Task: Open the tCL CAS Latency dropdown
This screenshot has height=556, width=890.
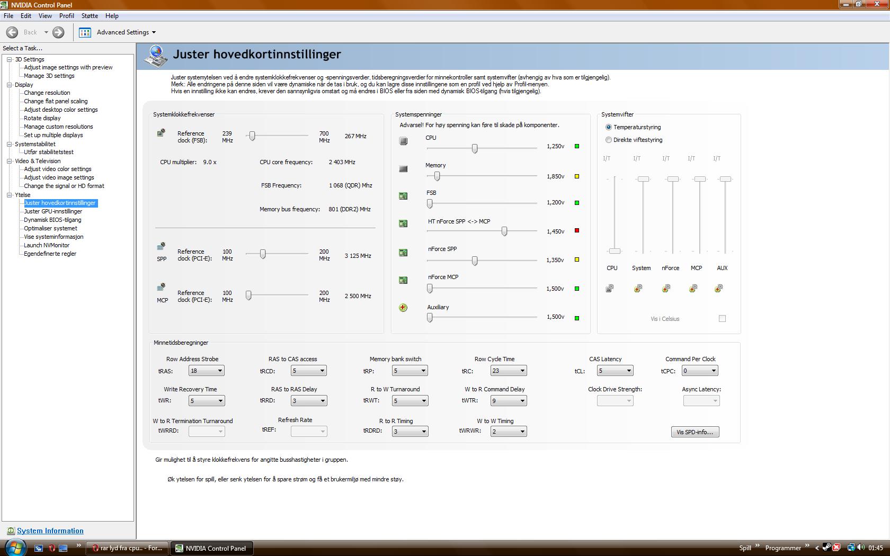Action: pyautogui.click(x=615, y=371)
